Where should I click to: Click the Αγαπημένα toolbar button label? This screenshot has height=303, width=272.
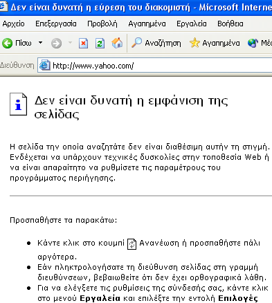221,43
